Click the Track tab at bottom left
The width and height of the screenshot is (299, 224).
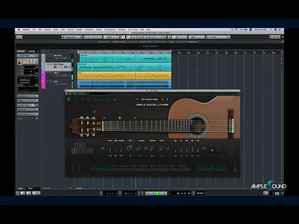pyautogui.click(x=21, y=189)
